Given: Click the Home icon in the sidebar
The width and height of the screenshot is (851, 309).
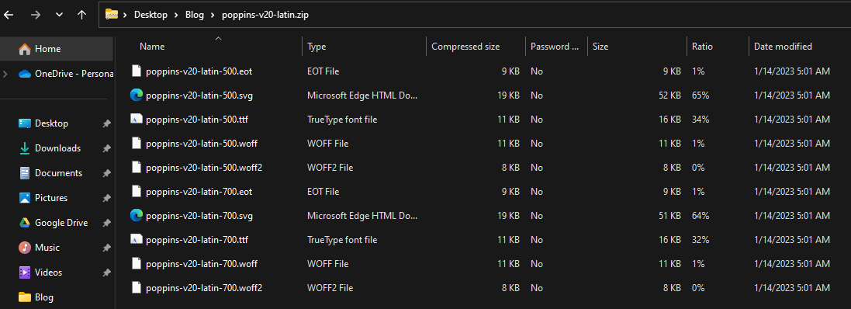Looking at the screenshot, I should click(24, 49).
